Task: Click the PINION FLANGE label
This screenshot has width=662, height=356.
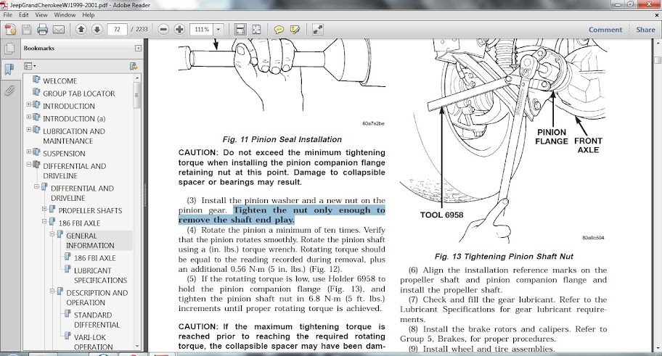Action: pyautogui.click(x=552, y=136)
